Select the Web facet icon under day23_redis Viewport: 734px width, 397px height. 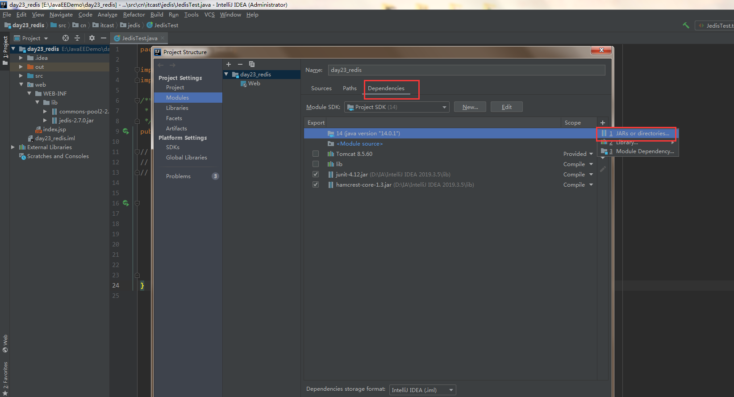244,84
